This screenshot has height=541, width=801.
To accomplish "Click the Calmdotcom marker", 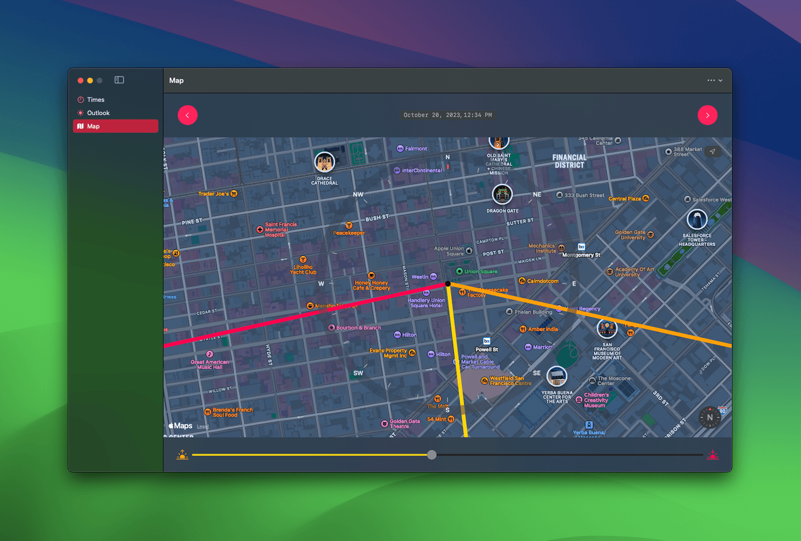I will coord(522,281).
